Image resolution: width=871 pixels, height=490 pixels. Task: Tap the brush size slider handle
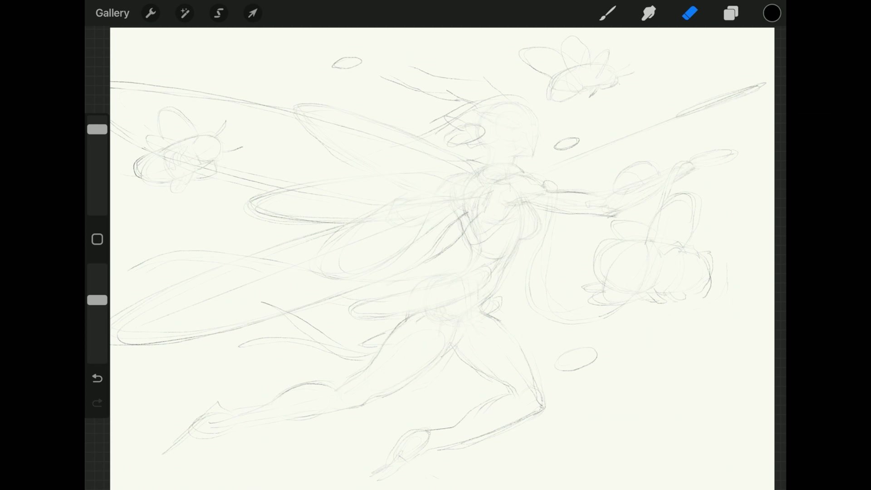pos(97,129)
